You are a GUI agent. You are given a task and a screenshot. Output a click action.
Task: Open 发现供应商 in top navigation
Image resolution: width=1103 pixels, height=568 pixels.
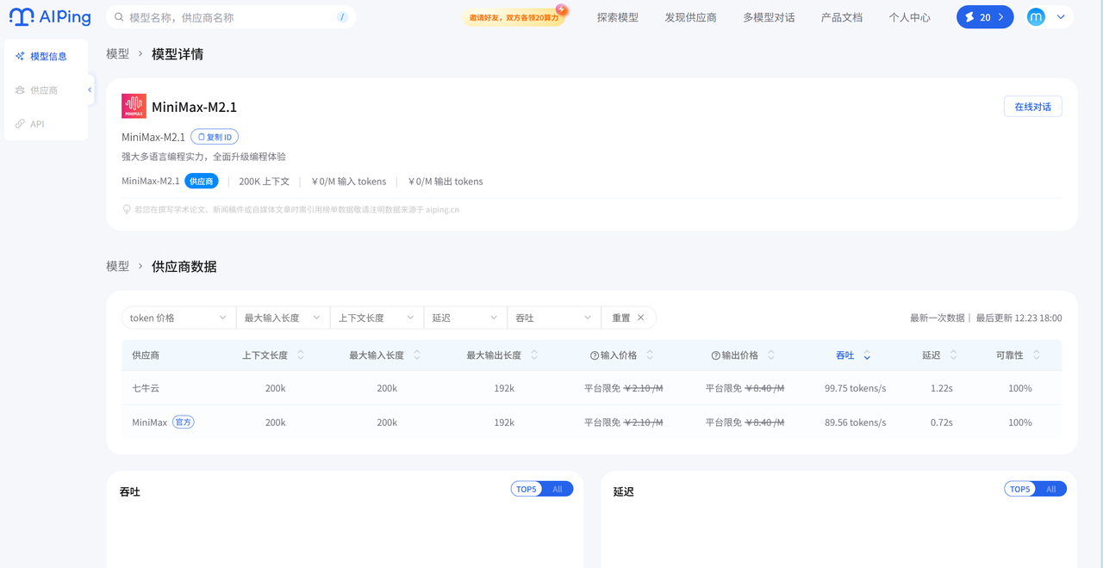(x=690, y=17)
